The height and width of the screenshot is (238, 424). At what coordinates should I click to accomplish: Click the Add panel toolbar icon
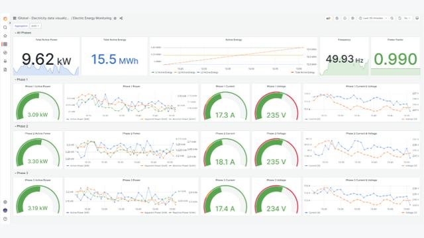point(329,18)
